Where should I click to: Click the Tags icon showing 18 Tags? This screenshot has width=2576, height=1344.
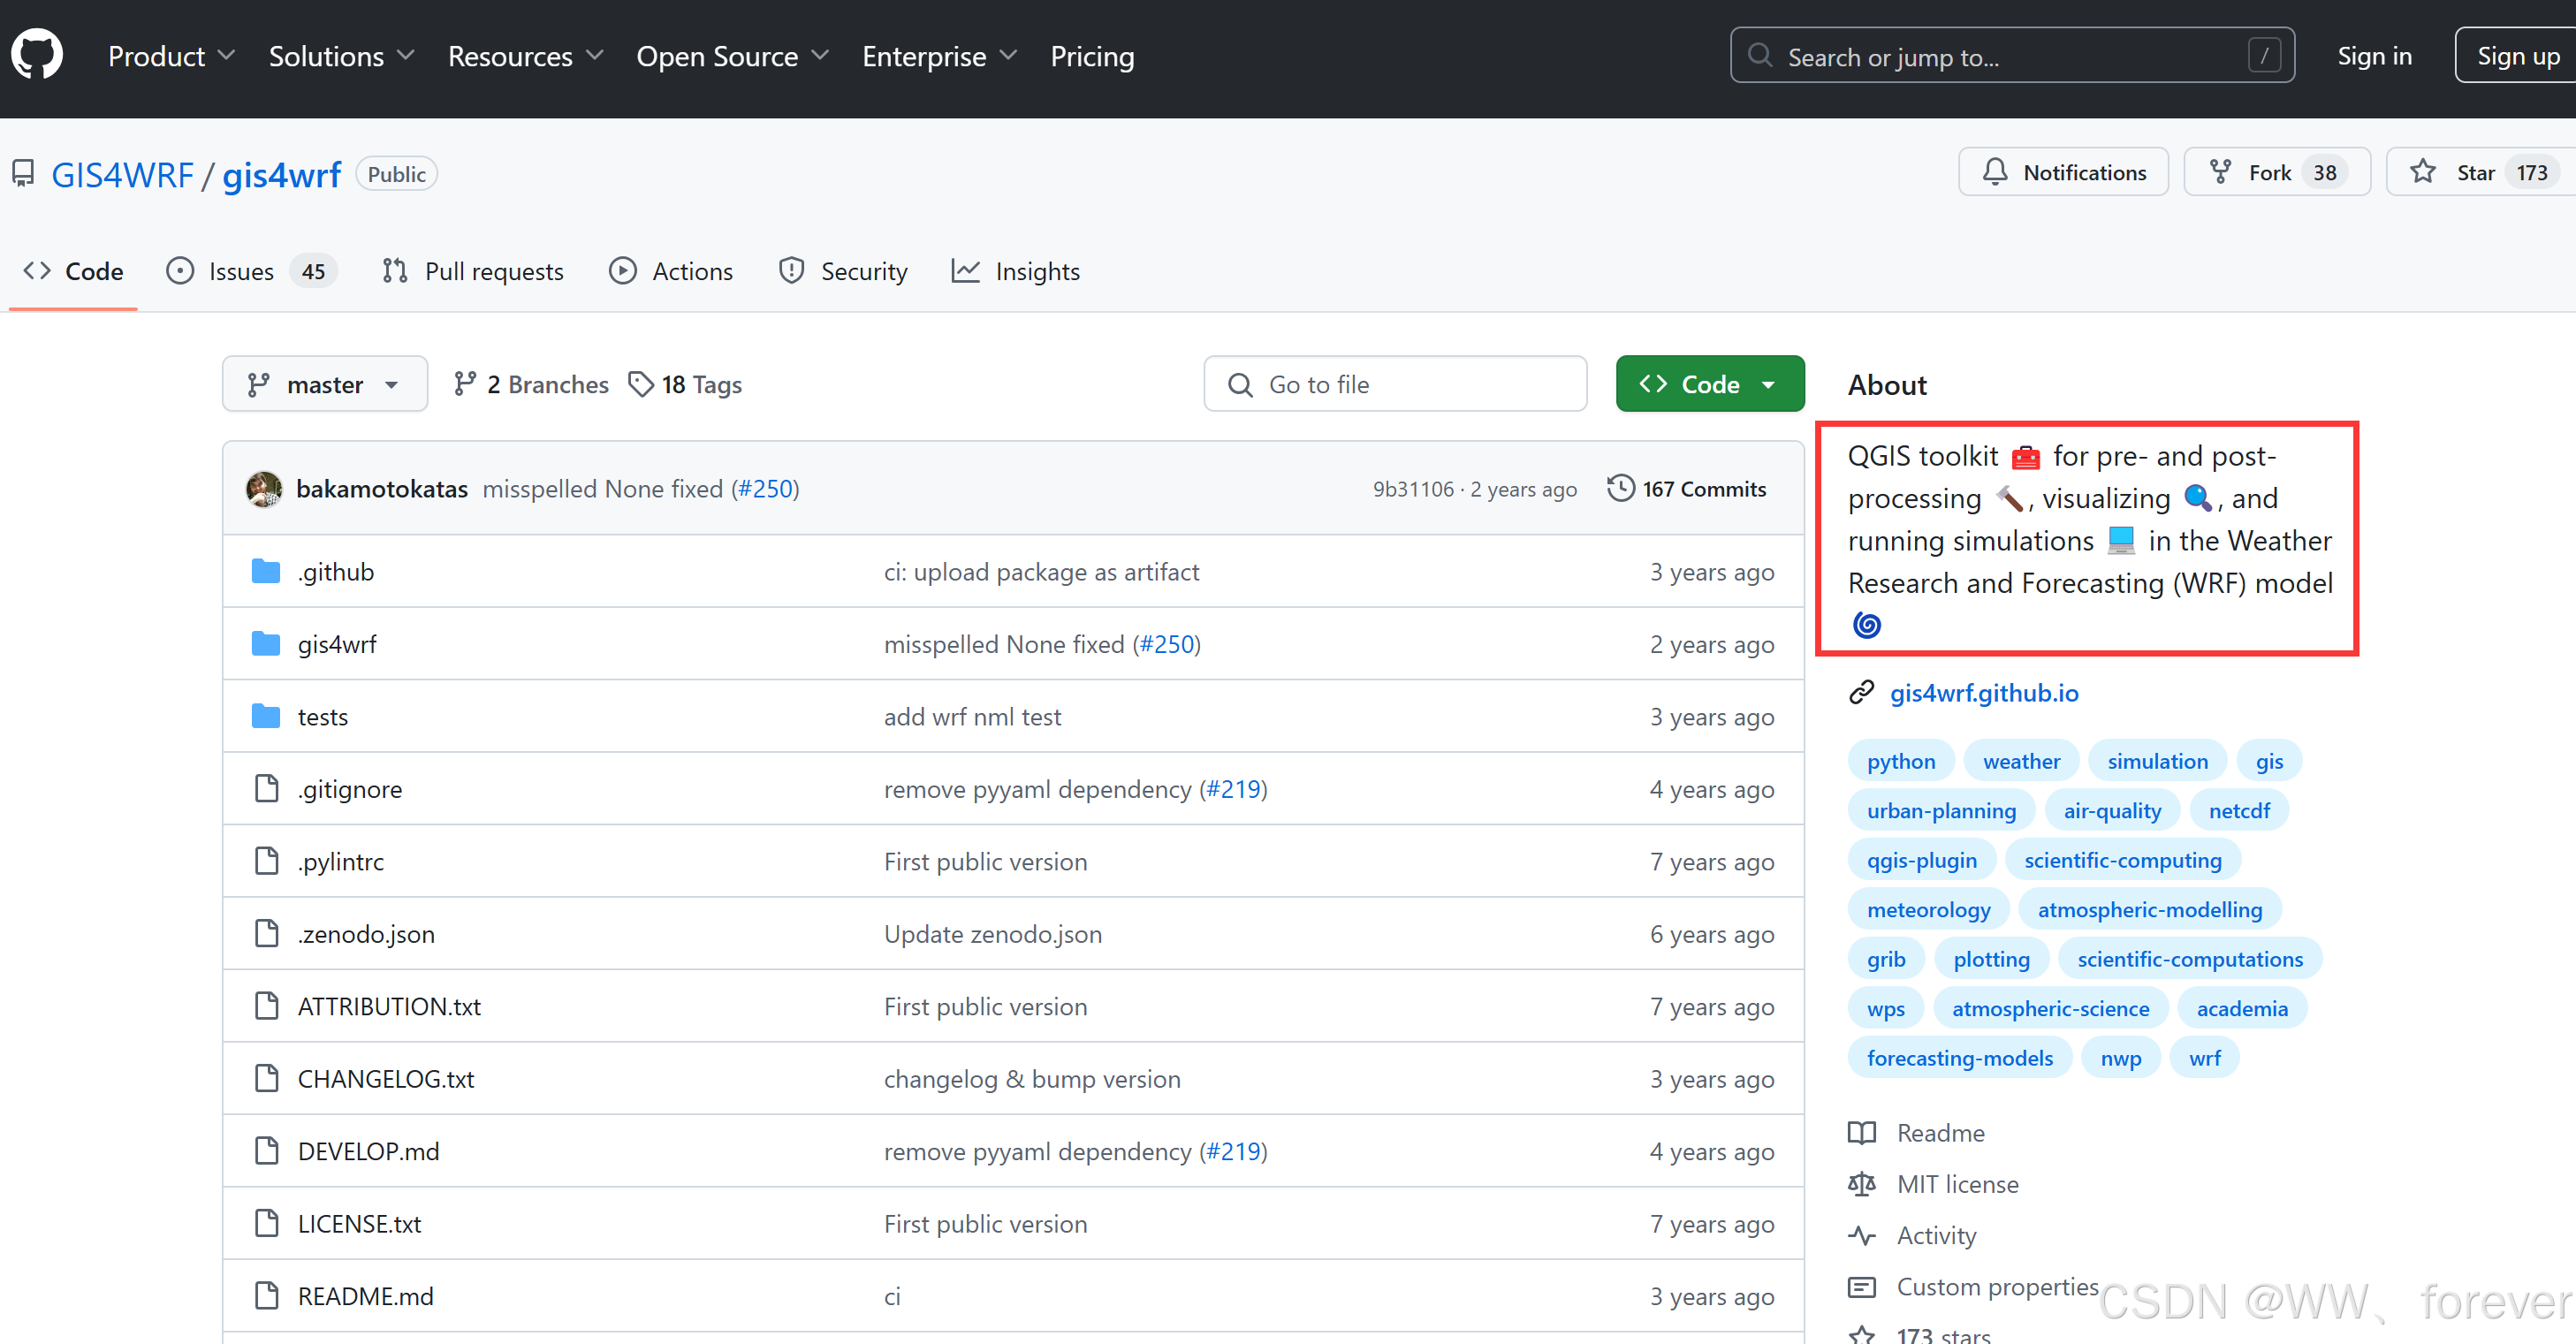(641, 384)
